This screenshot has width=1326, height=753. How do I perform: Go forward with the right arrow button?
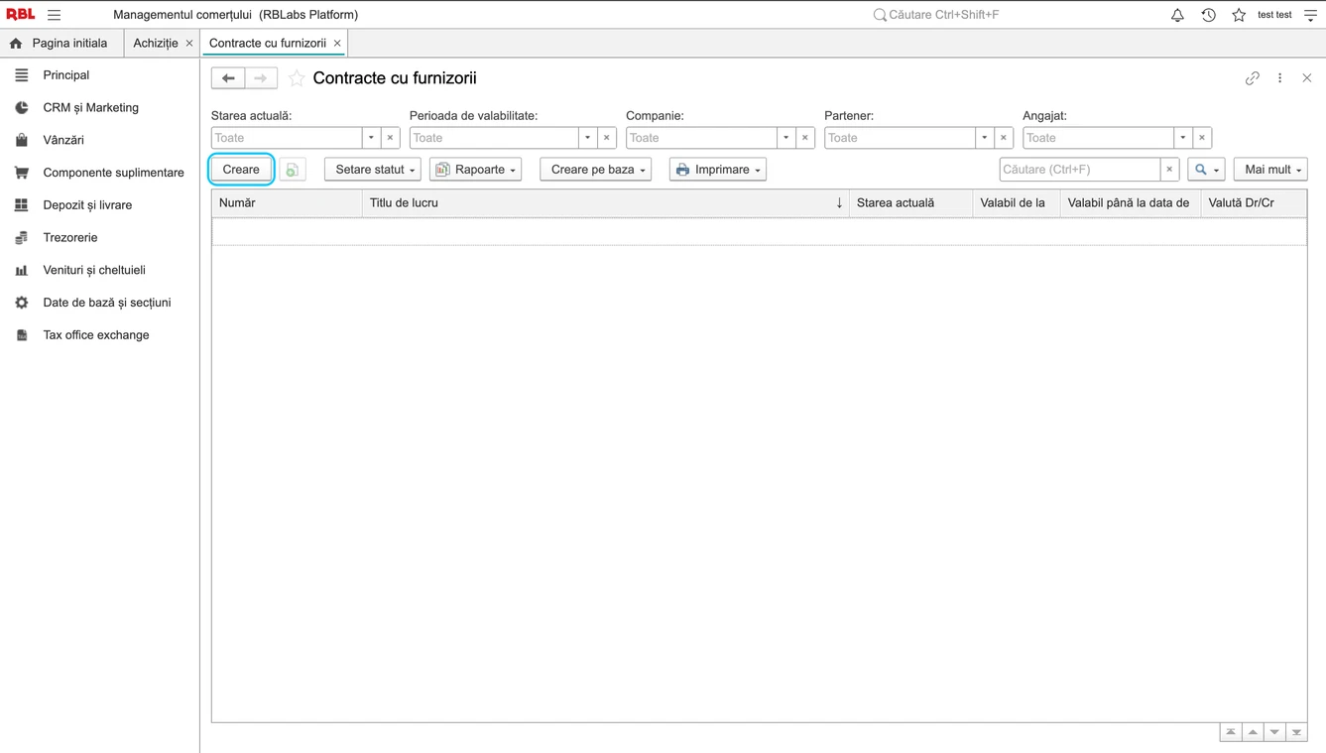tap(261, 78)
